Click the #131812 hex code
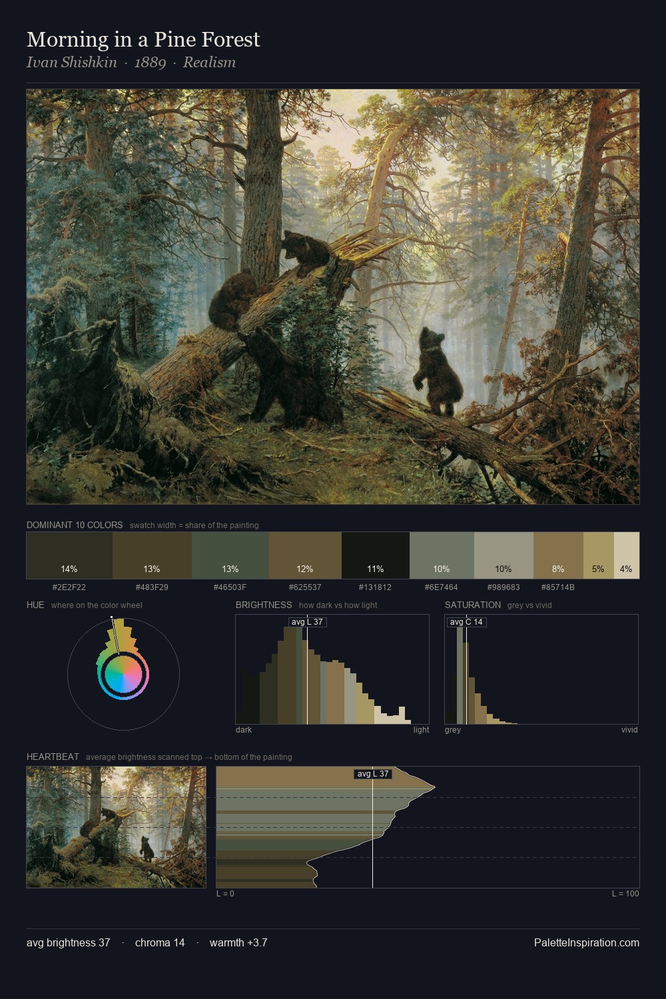Image resolution: width=666 pixels, height=999 pixels. (x=376, y=587)
